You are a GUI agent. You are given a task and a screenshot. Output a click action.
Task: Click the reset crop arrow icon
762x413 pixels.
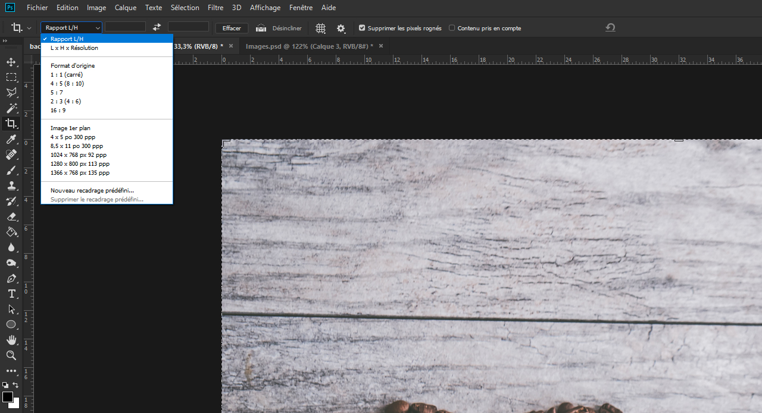point(610,28)
